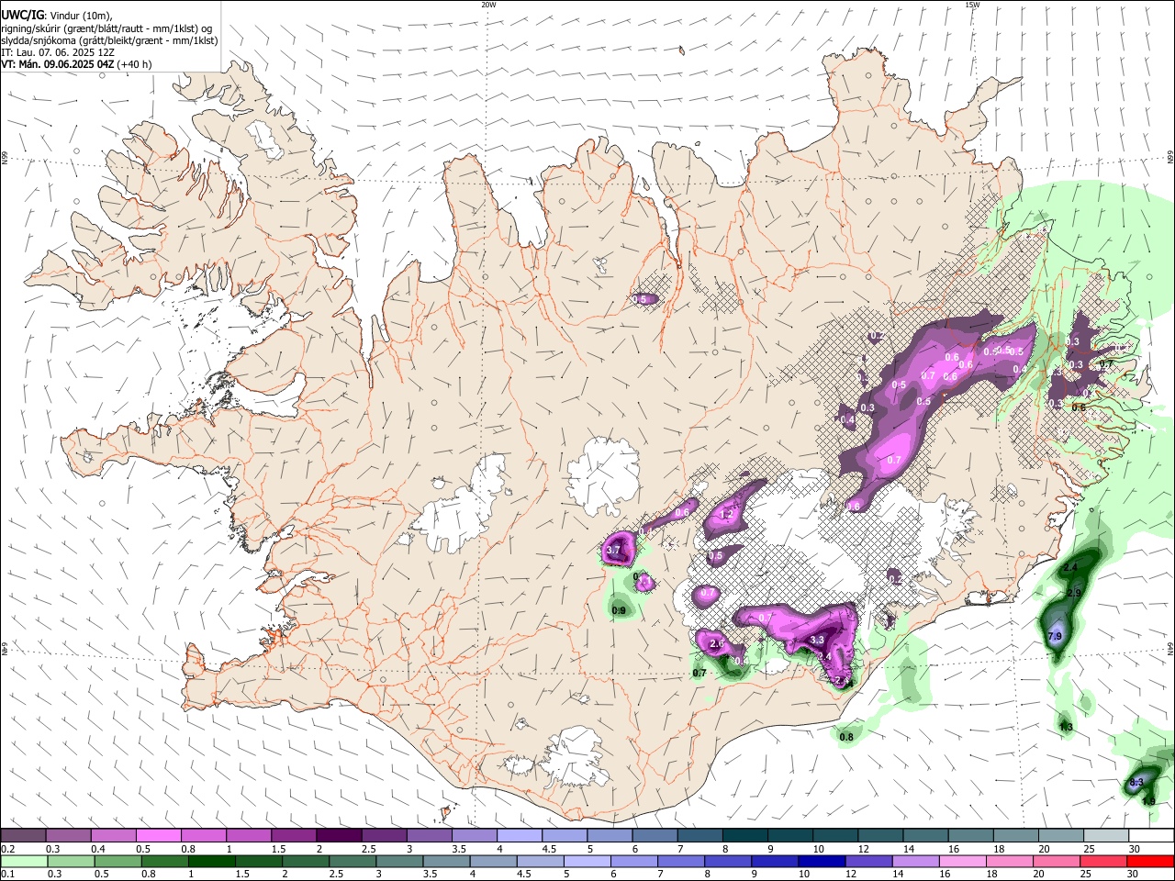Select the dark plum 0.2 swatch in top legend row
Screen dimensions: 1175x881
tap(24, 835)
